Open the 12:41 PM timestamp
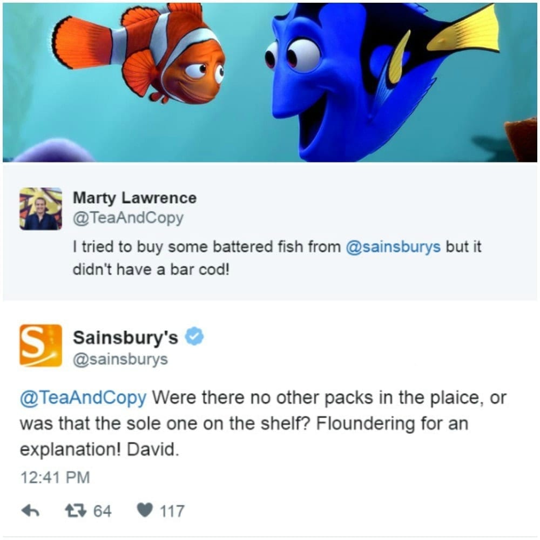 click(x=55, y=477)
